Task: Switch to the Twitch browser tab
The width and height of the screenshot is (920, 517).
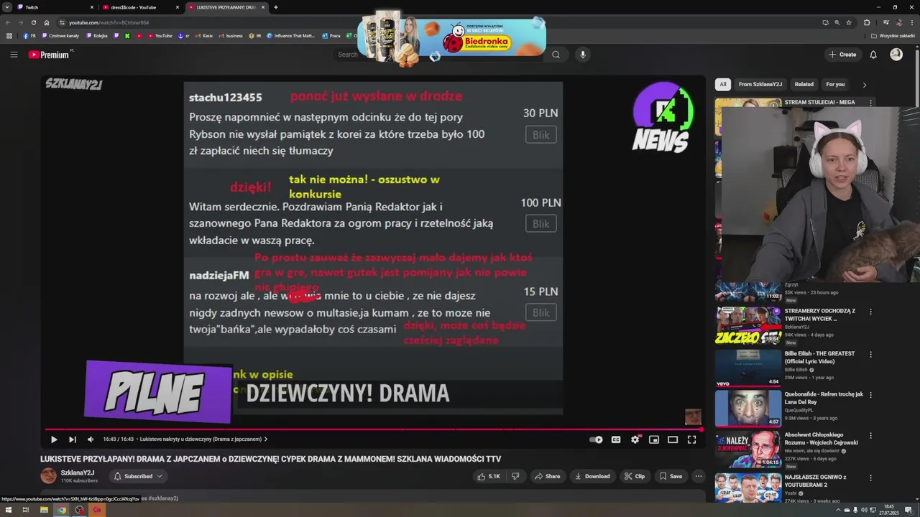Action: [55, 7]
